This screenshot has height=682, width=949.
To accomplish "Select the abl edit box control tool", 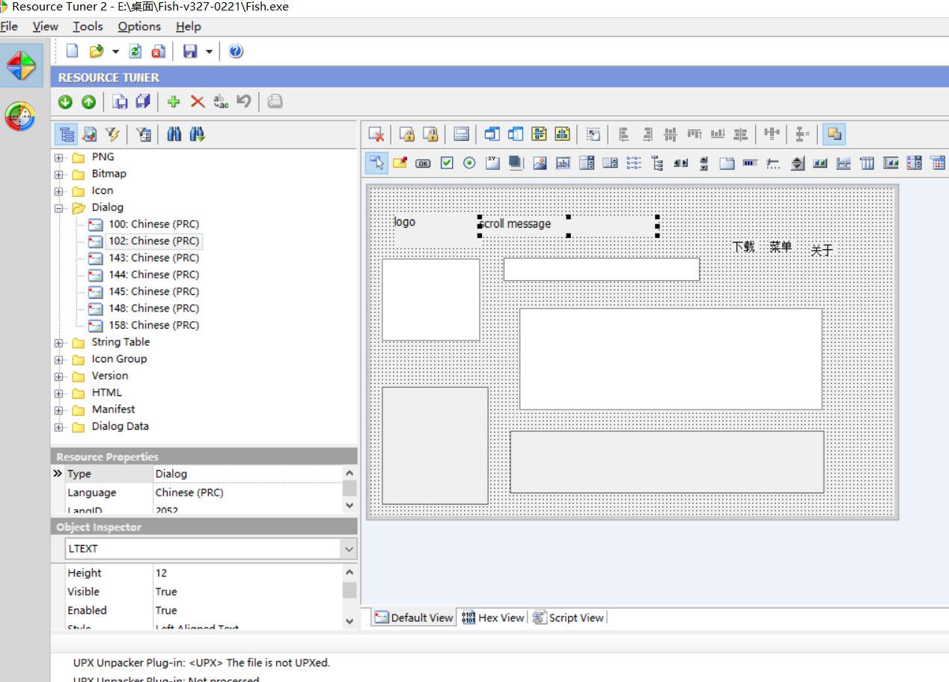I will (564, 162).
